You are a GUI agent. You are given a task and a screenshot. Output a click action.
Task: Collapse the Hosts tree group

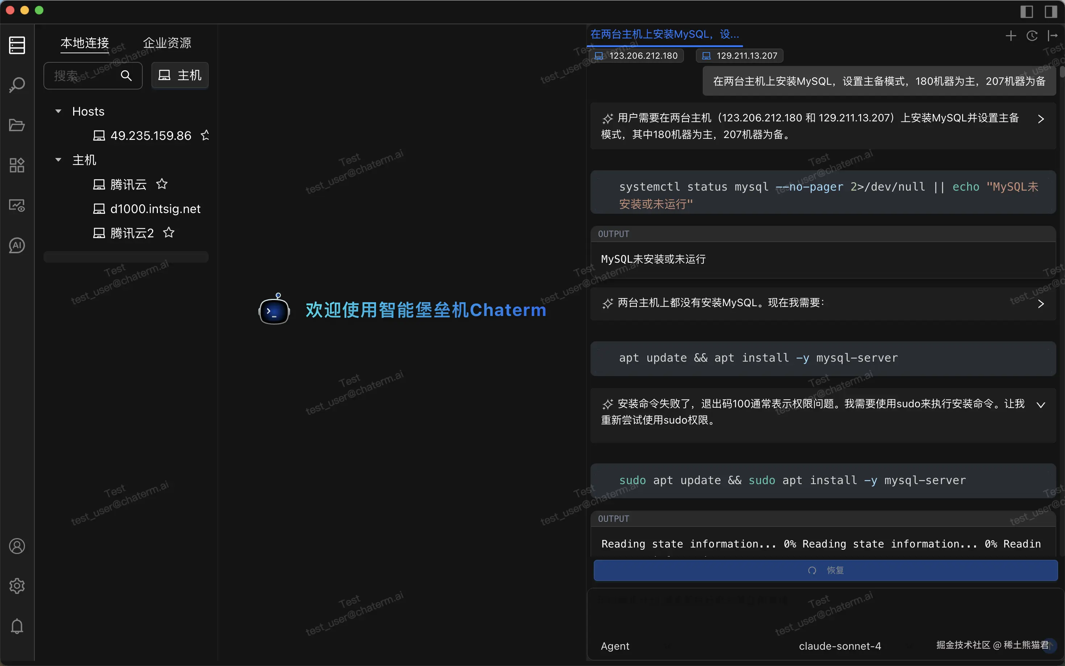(58, 112)
